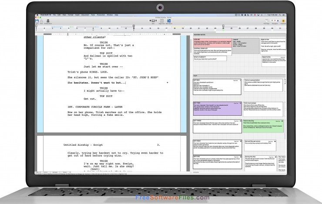Select the ACT THREE beat card
Viewport: 322px width, 204px height.
coord(217,127)
